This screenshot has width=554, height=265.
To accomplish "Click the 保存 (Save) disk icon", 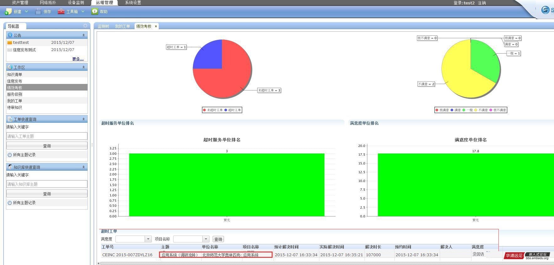I will point(38,12).
